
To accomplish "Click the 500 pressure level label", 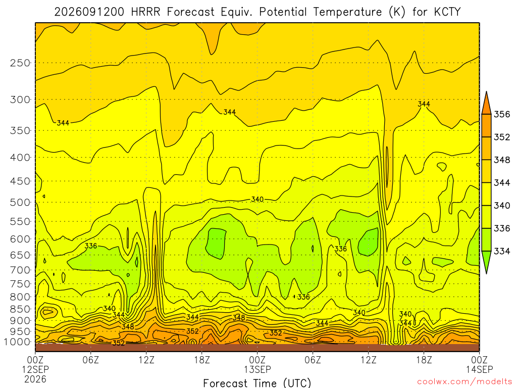I will [20, 202].
